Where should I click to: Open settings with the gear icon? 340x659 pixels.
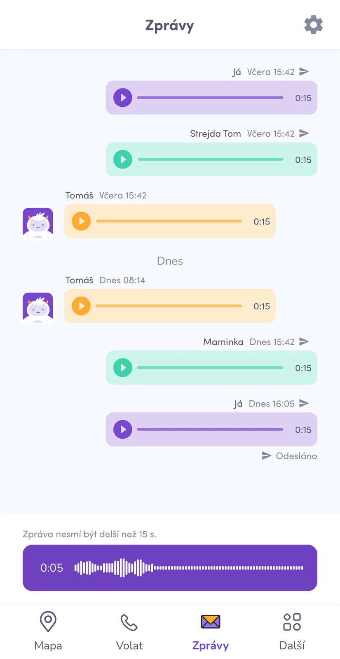[313, 25]
